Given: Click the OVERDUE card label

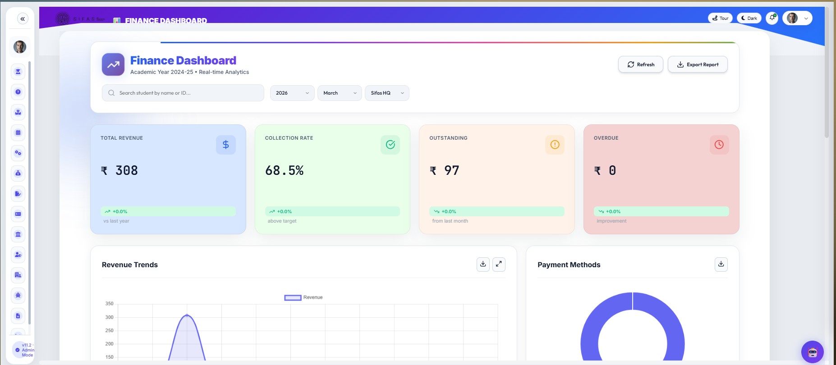Looking at the screenshot, I should point(606,138).
